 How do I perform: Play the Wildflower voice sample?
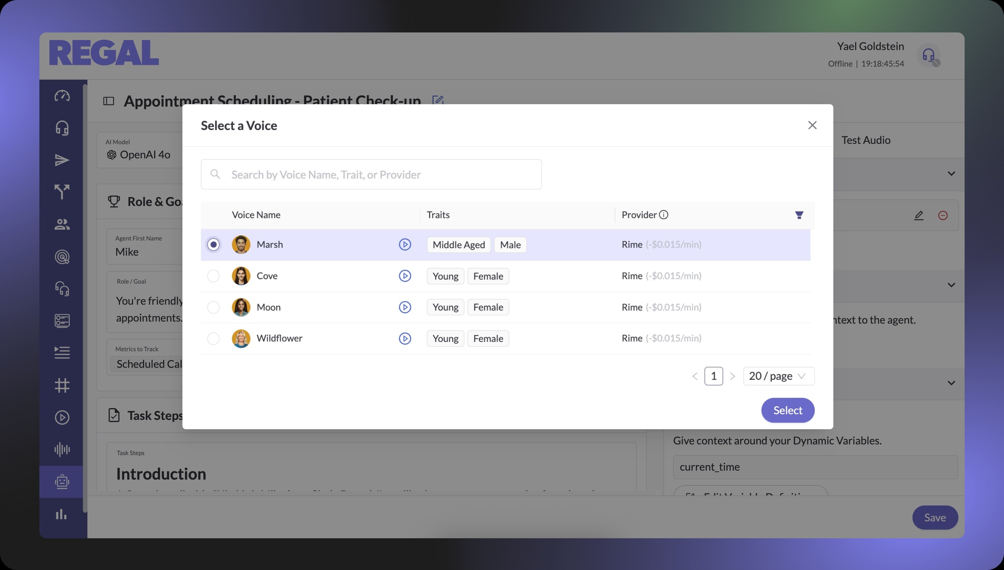(405, 338)
